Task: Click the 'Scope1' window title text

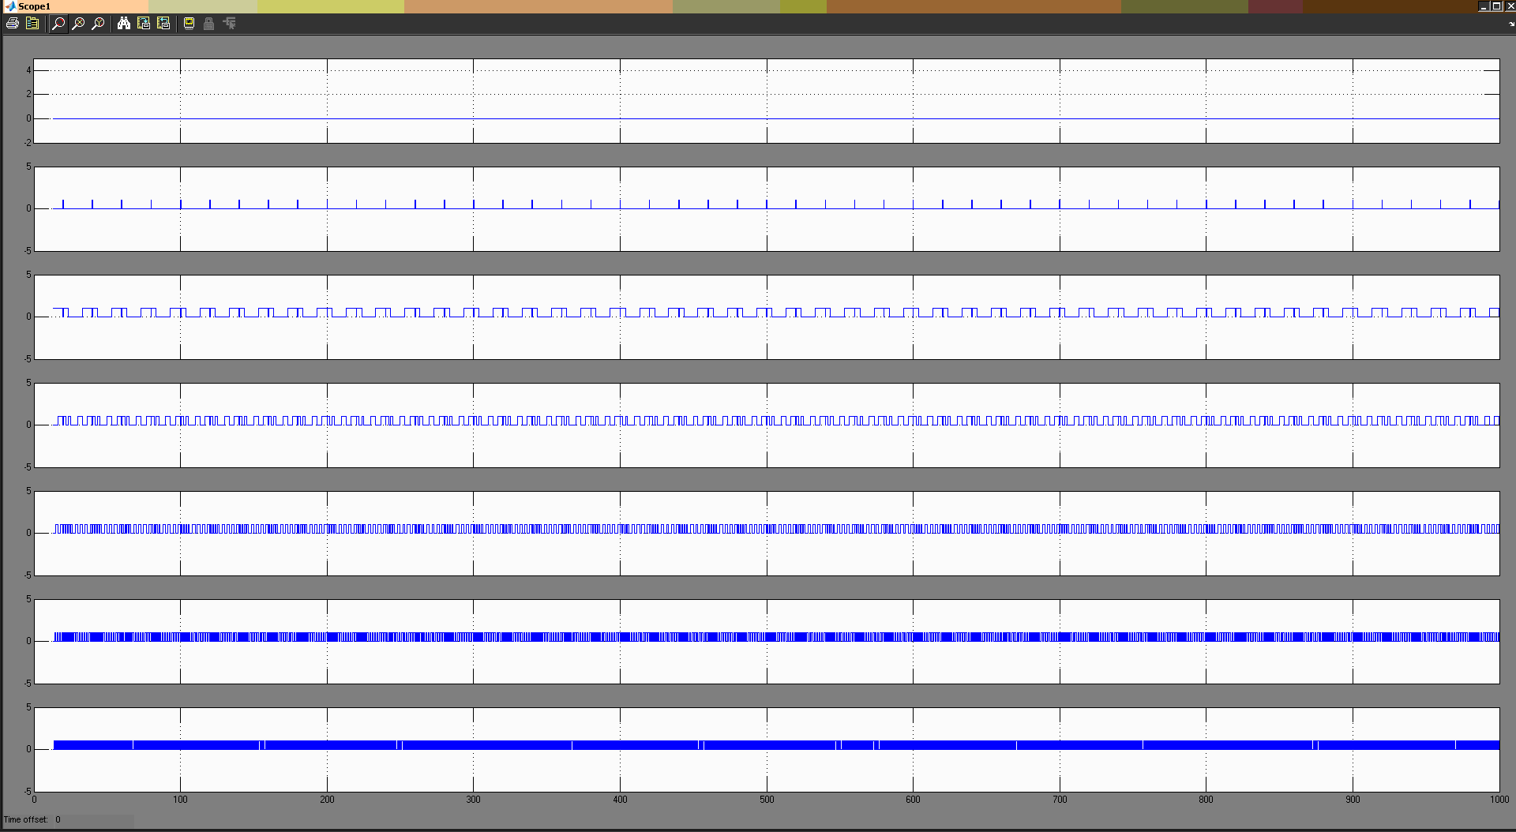Action: [x=34, y=6]
